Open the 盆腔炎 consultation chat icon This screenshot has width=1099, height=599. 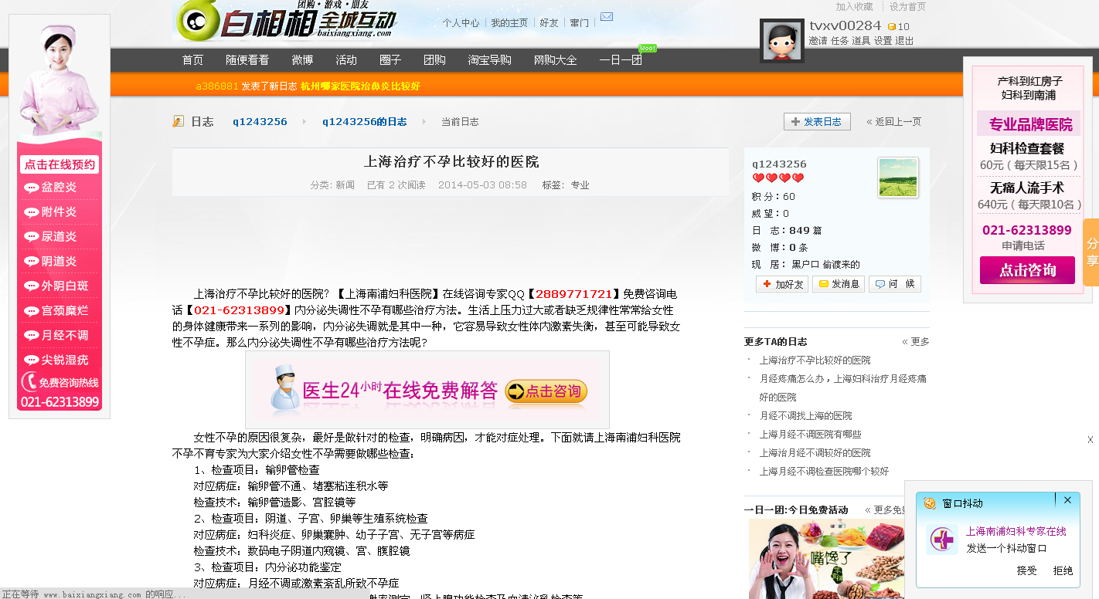[x=31, y=187]
